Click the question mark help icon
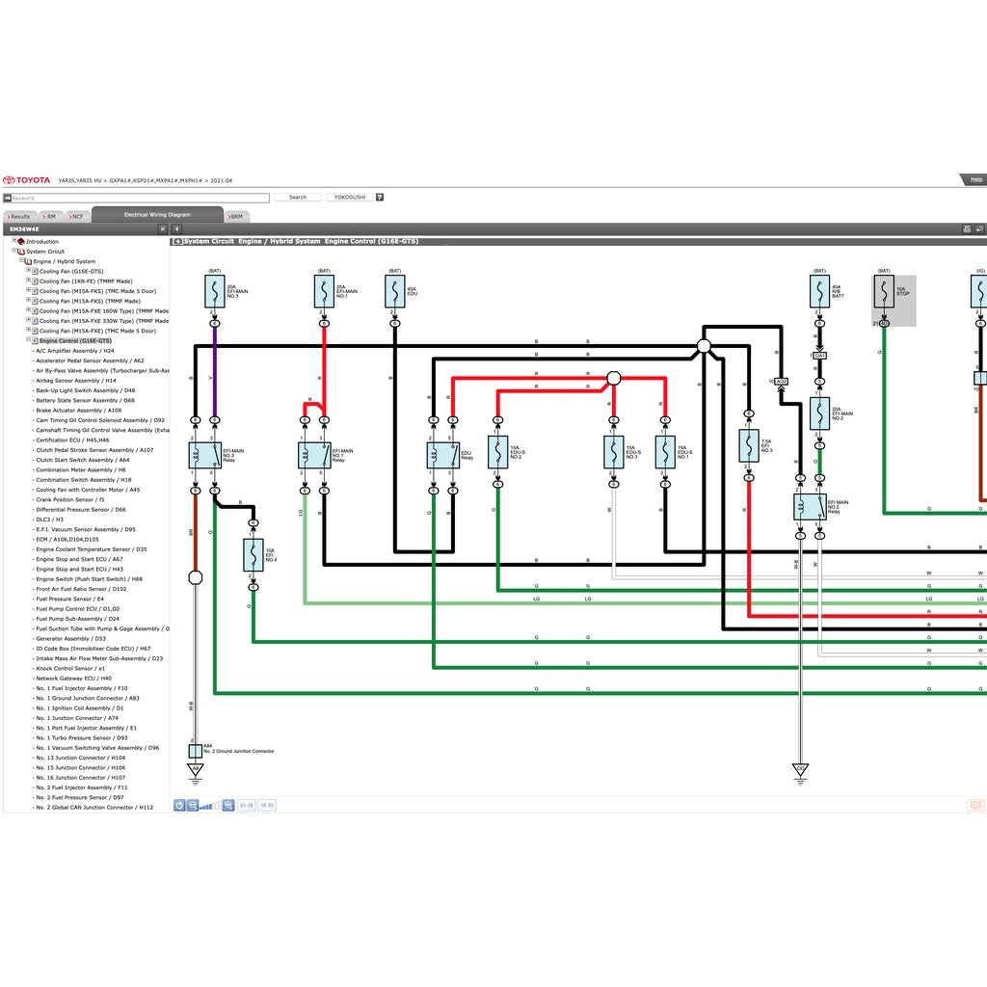Viewport: 987px width, 987px height. [x=380, y=197]
